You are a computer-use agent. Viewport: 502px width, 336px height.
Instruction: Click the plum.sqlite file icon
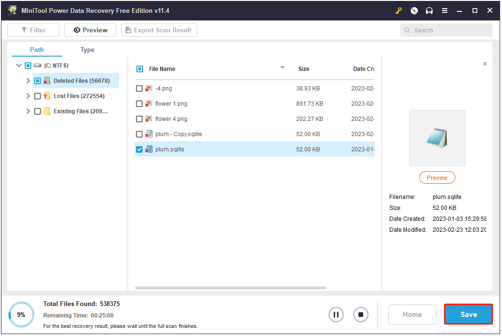coord(148,149)
